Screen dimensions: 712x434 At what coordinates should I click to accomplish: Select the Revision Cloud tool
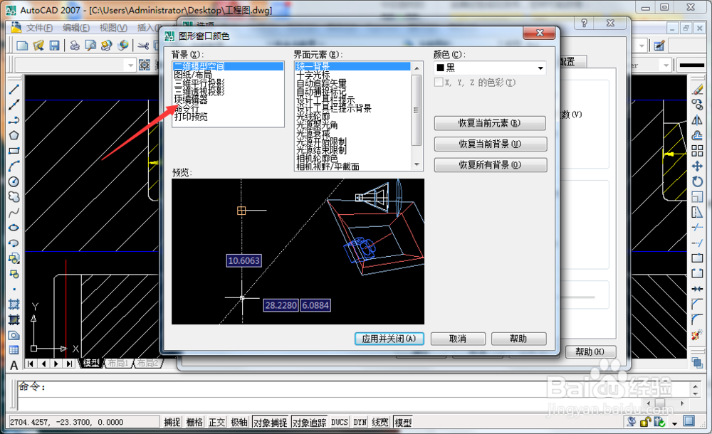click(14, 197)
